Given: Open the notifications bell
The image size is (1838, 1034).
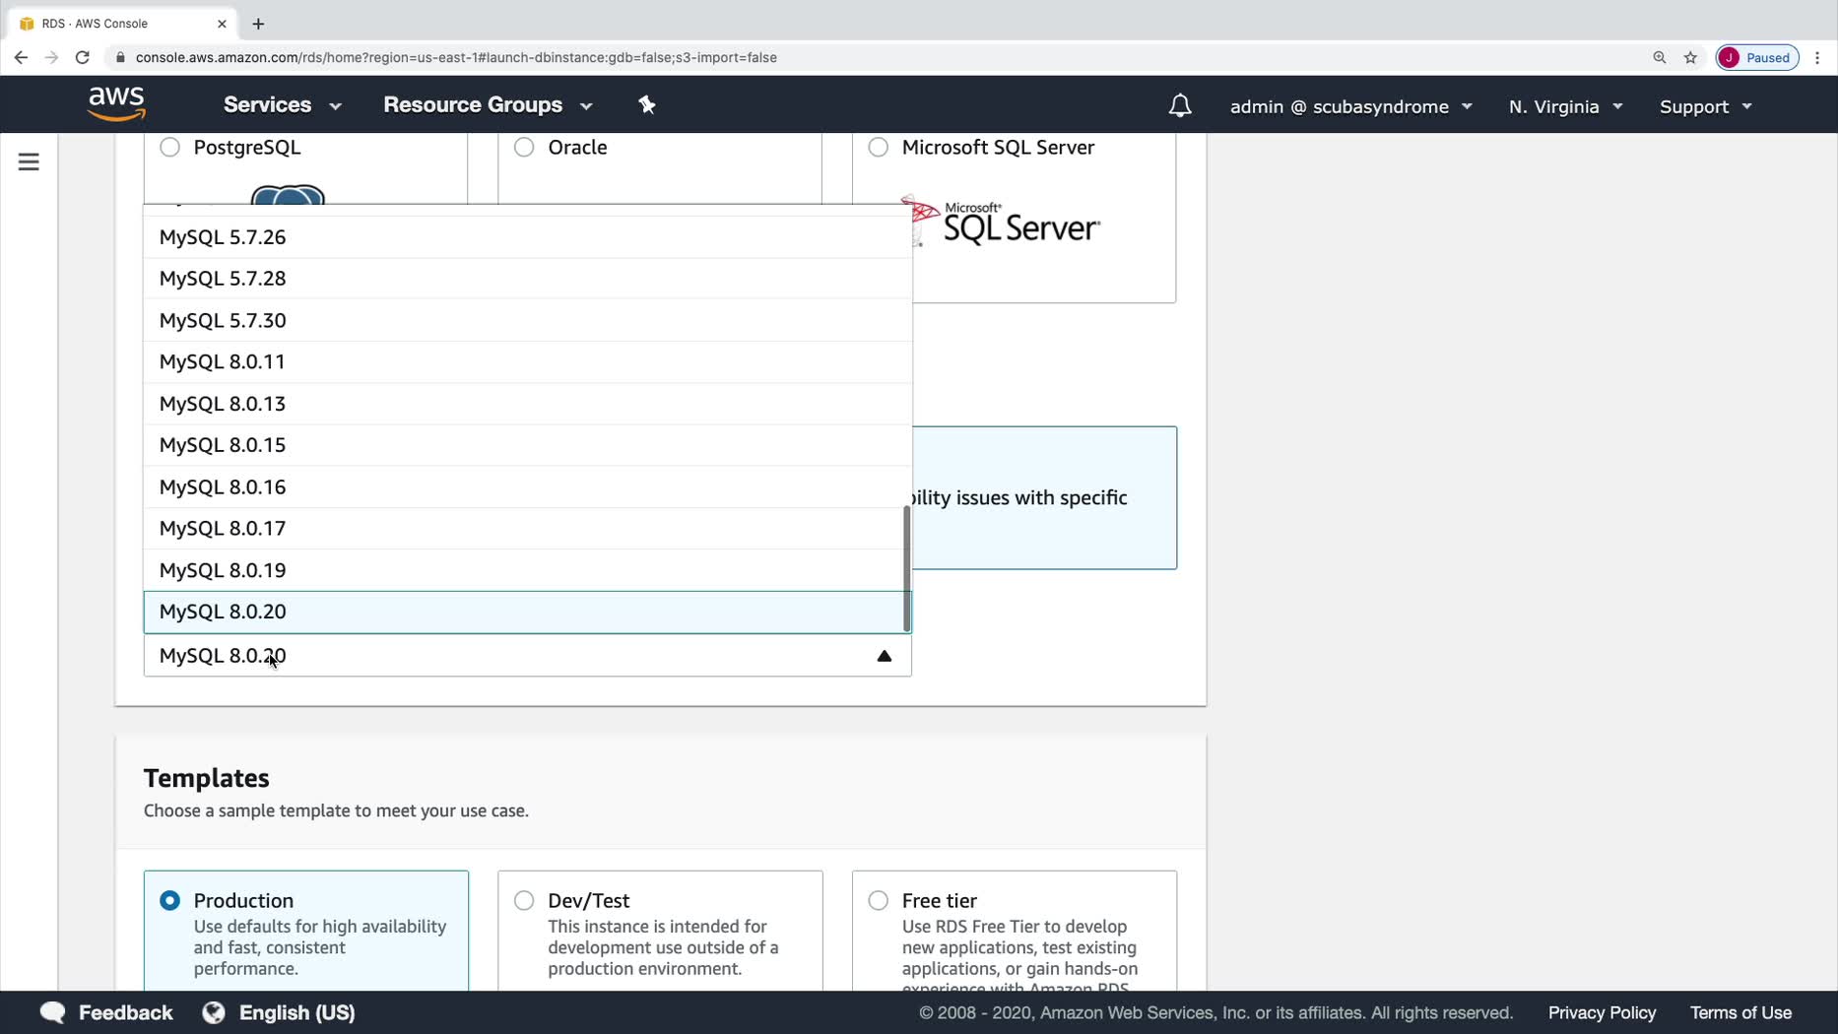Looking at the screenshot, I should (1180, 105).
